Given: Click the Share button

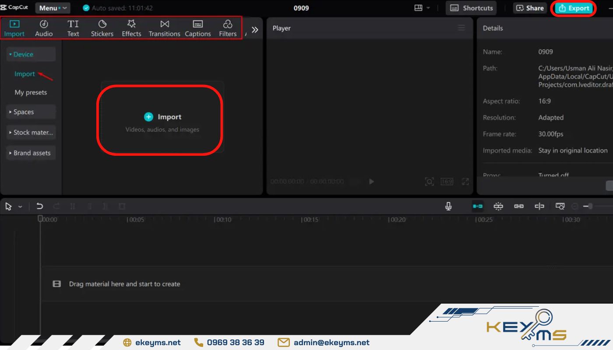Looking at the screenshot, I should (530, 8).
